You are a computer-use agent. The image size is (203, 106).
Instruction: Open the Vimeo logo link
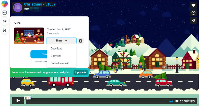tap(189, 101)
